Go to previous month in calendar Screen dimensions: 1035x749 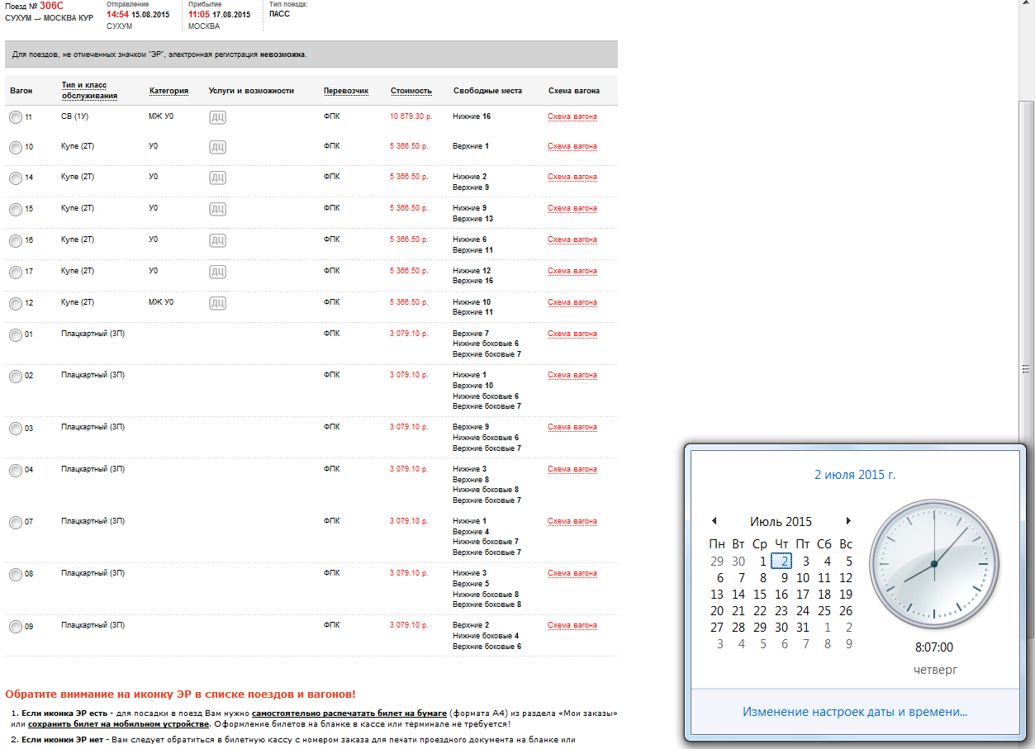(714, 521)
